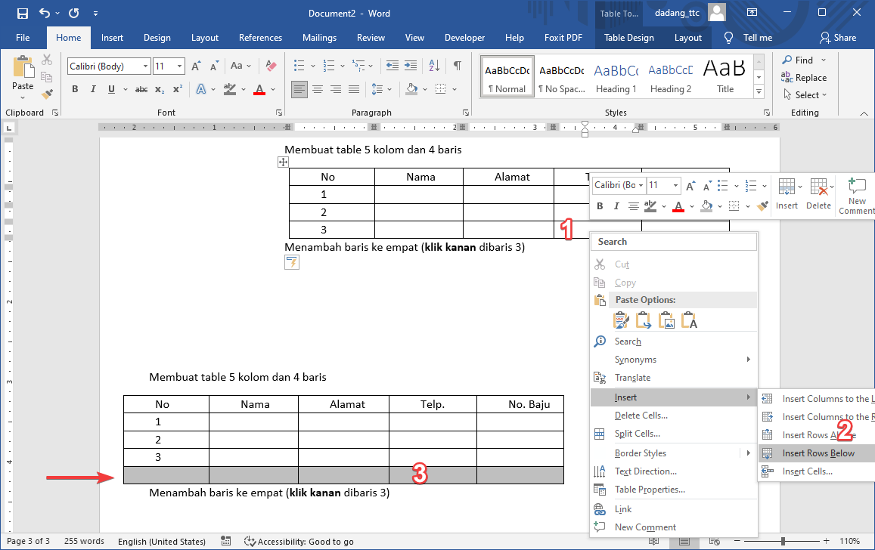Click the Text Effects icon in ribbon
This screenshot has height=550, width=875.
(201, 89)
